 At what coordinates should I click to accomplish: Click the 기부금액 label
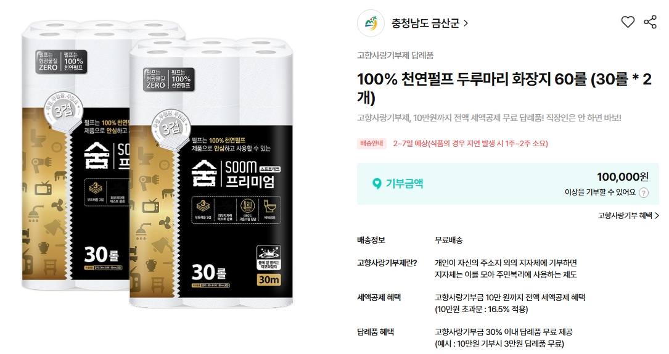pyautogui.click(x=404, y=183)
